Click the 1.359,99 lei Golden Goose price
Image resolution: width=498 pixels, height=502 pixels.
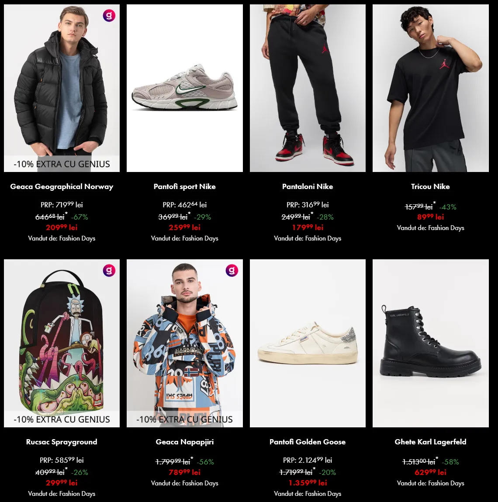pyautogui.click(x=308, y=482)
